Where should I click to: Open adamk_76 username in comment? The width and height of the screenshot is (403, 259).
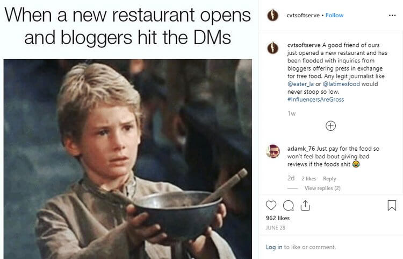301,149
